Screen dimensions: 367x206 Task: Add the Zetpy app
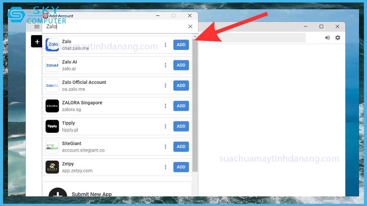point(181,167)
